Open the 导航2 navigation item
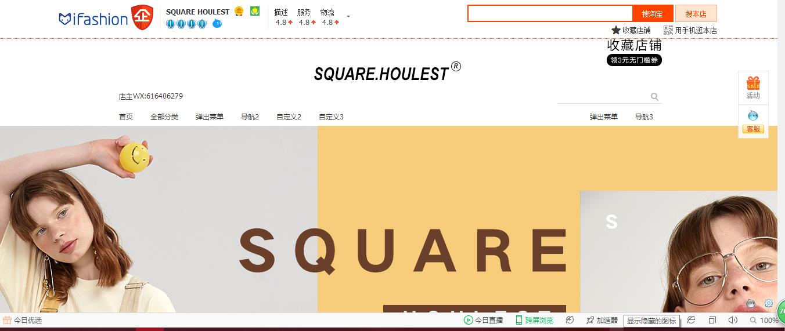785x331 pixels. [250, 117]
